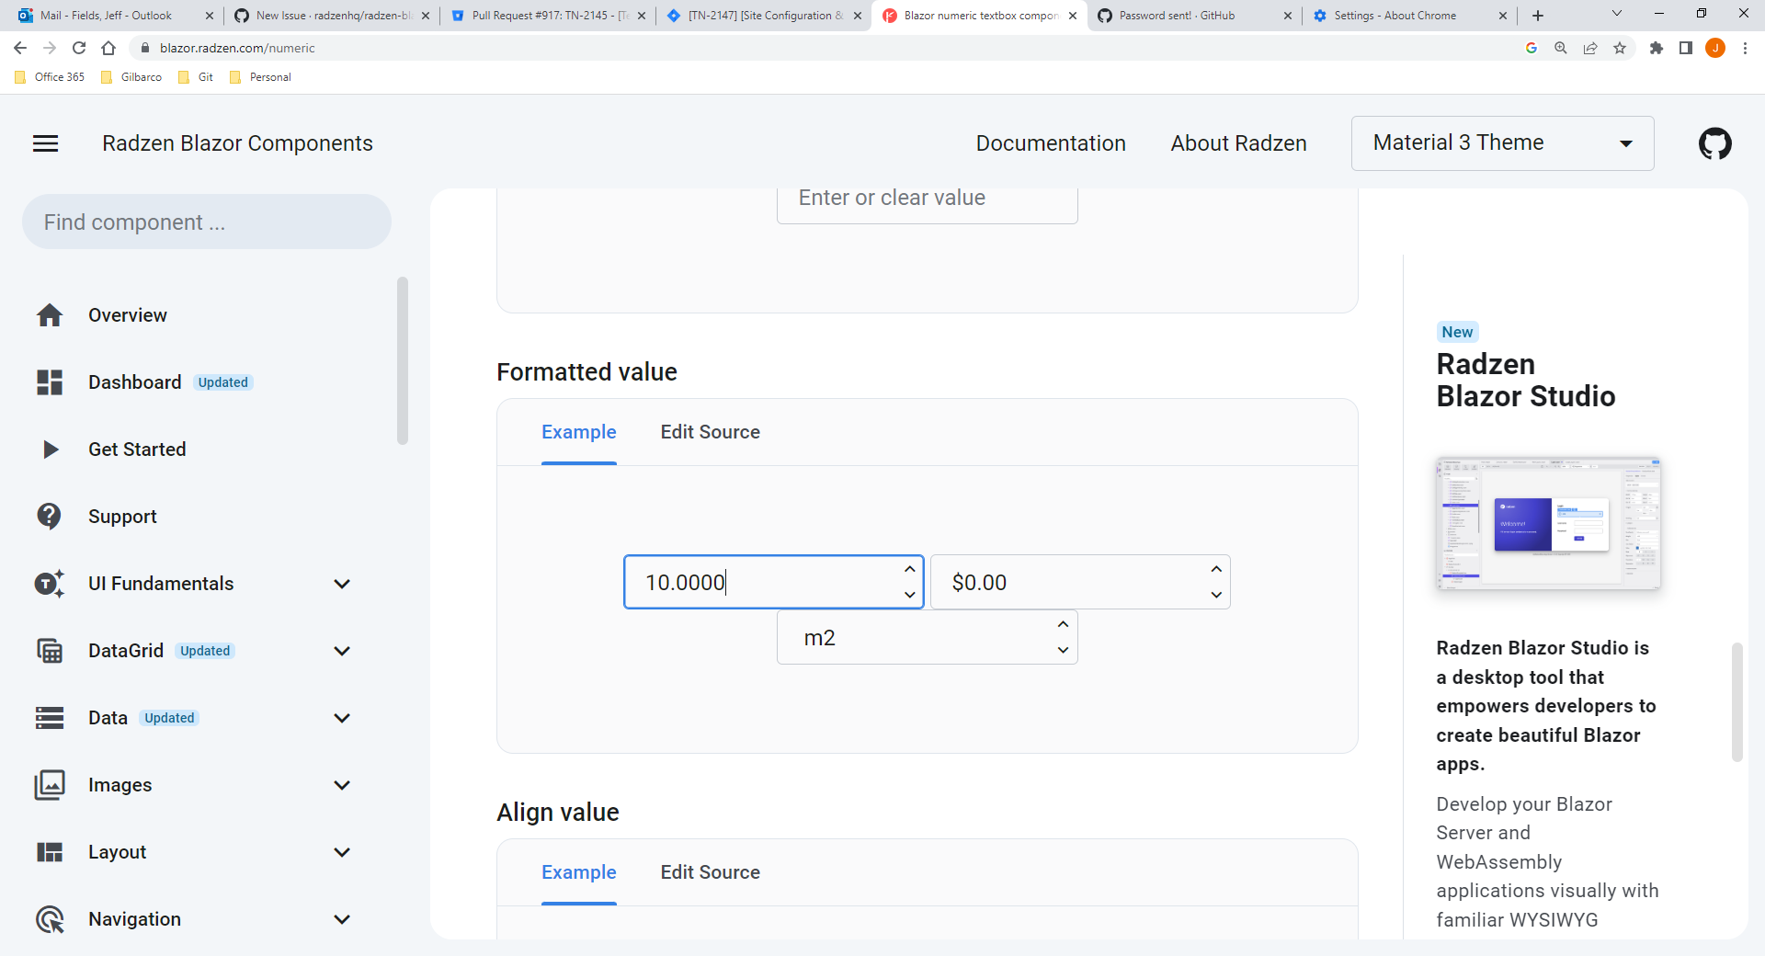Click the Find component search field
The image size is (1765, 956).
tap(207, 222)
